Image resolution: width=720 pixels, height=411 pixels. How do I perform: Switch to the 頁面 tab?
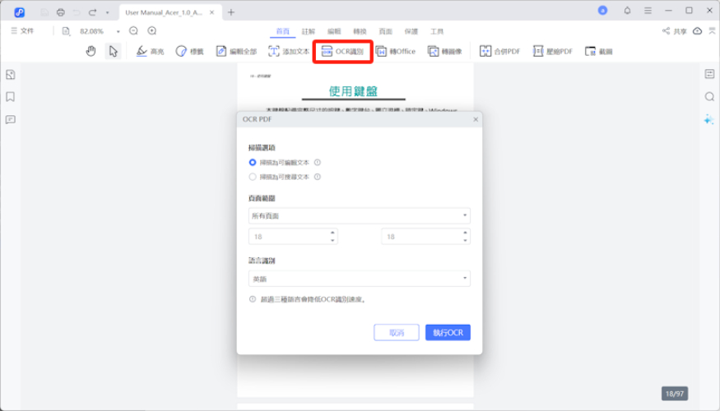[x=386, y=31]
